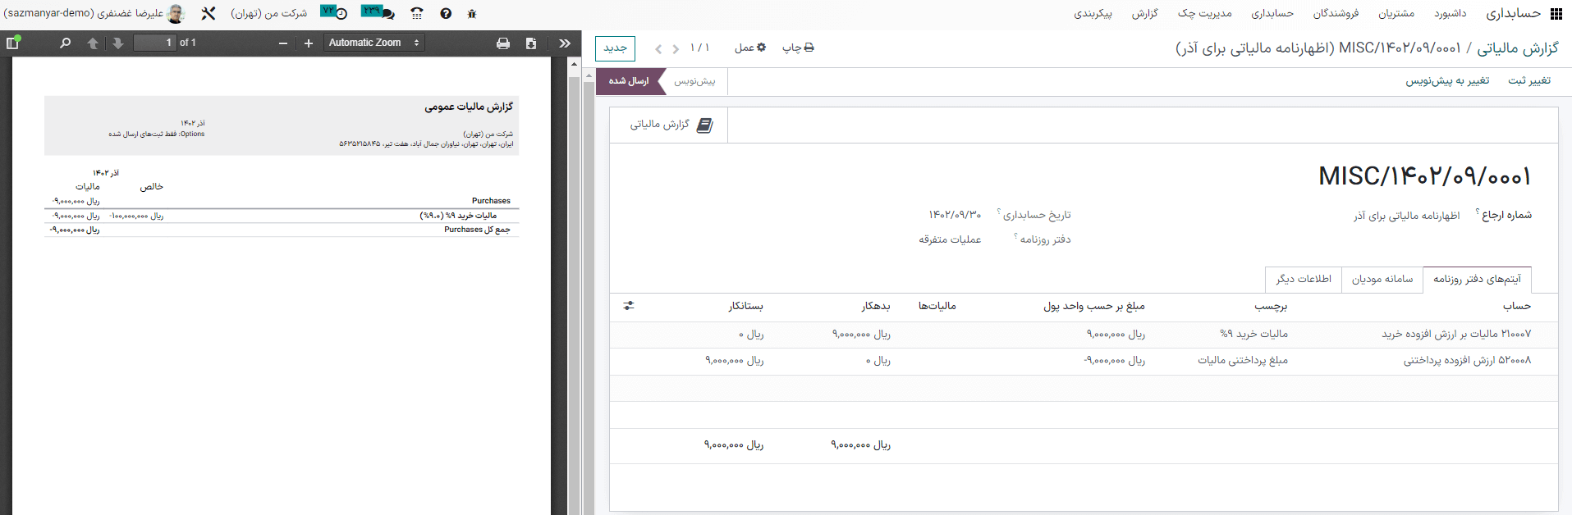Open the عمل action gear dropdown

(750, 48)
